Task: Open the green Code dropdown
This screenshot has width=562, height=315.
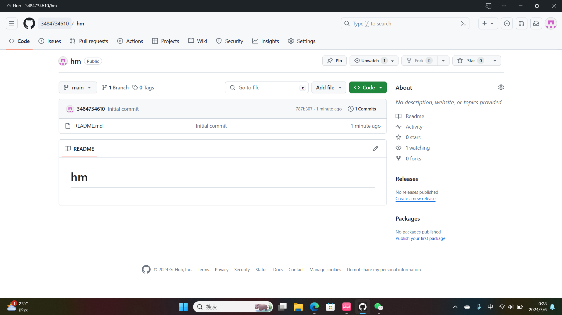Action: tap(368, 87)
